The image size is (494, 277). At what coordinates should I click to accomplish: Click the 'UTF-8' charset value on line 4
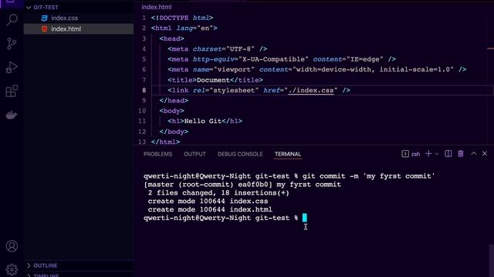[x=240, y=49]
